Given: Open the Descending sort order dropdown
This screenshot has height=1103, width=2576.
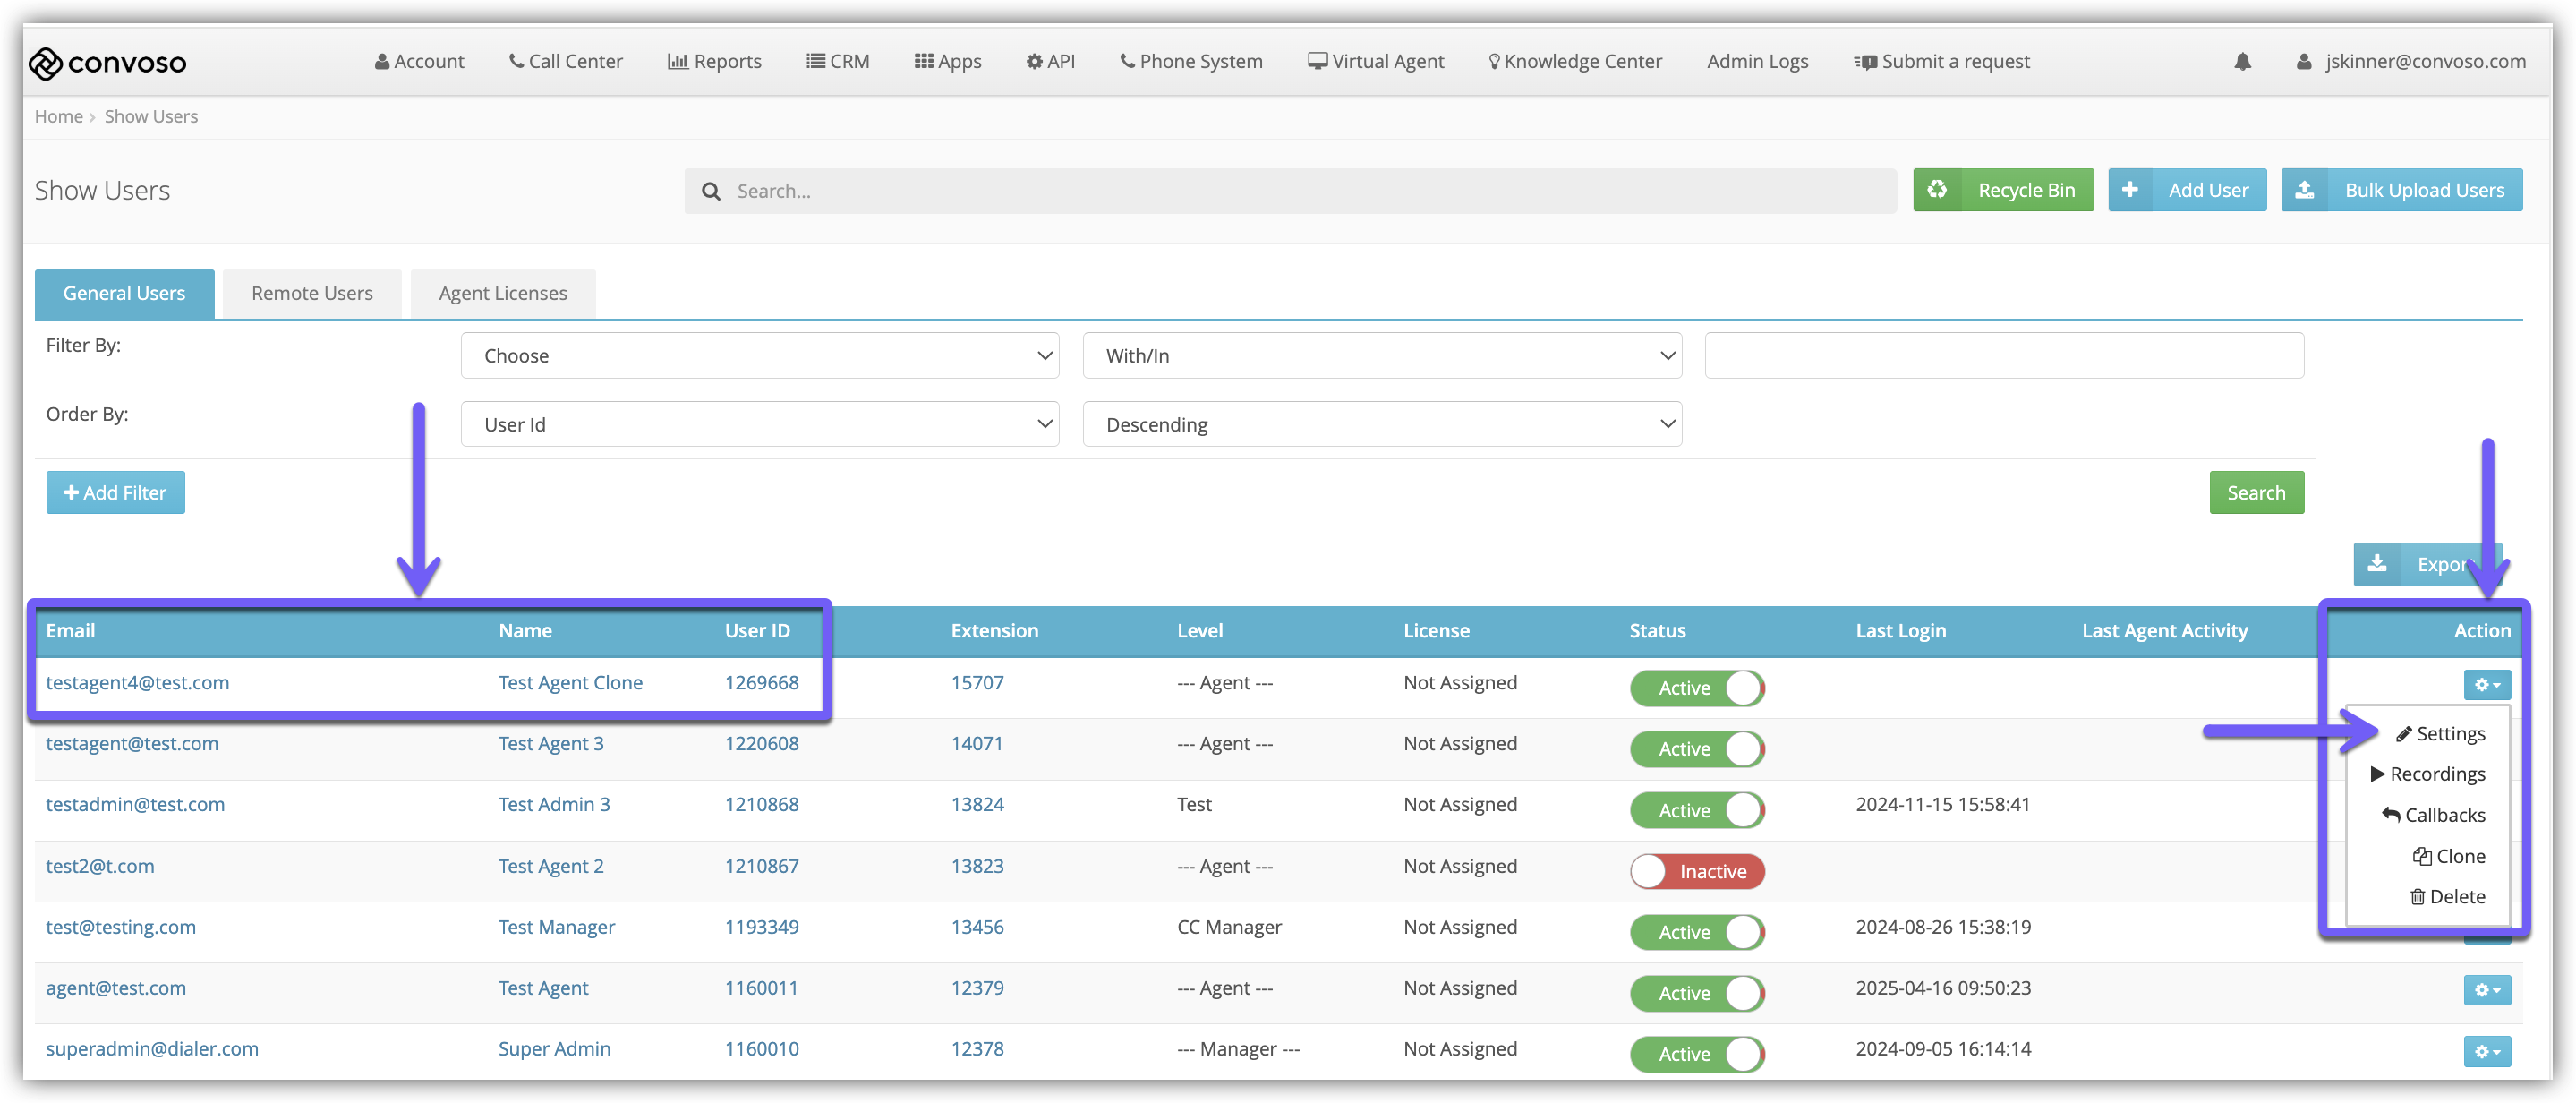Looking at the screenshot, I should point(1381,425).
